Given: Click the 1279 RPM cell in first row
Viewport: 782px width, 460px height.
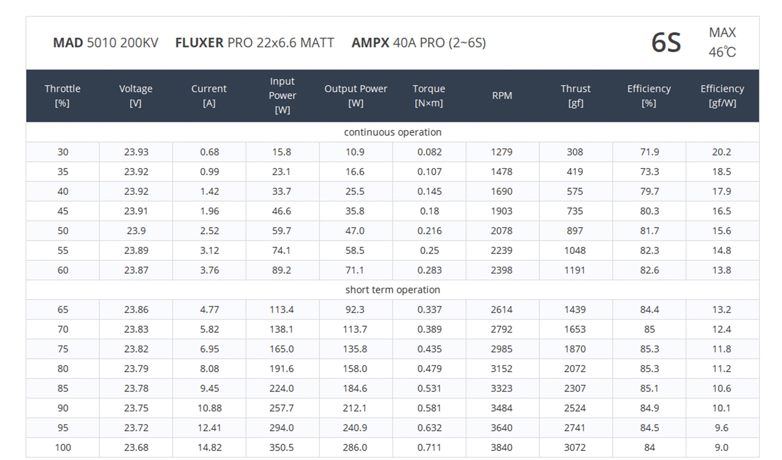Looking at the screenshot, I should (x=502, y=152).
